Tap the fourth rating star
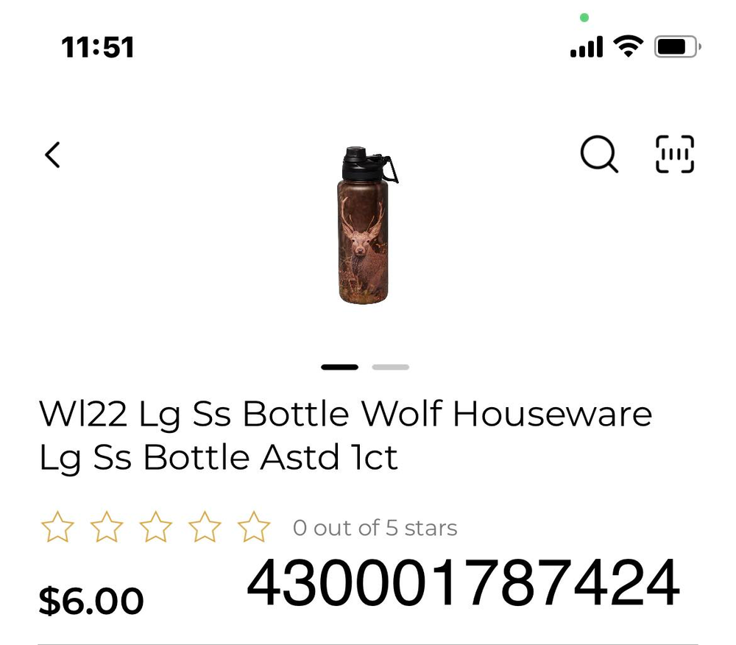The width and height of the screenshot is (736, 645). pos(205,526)
